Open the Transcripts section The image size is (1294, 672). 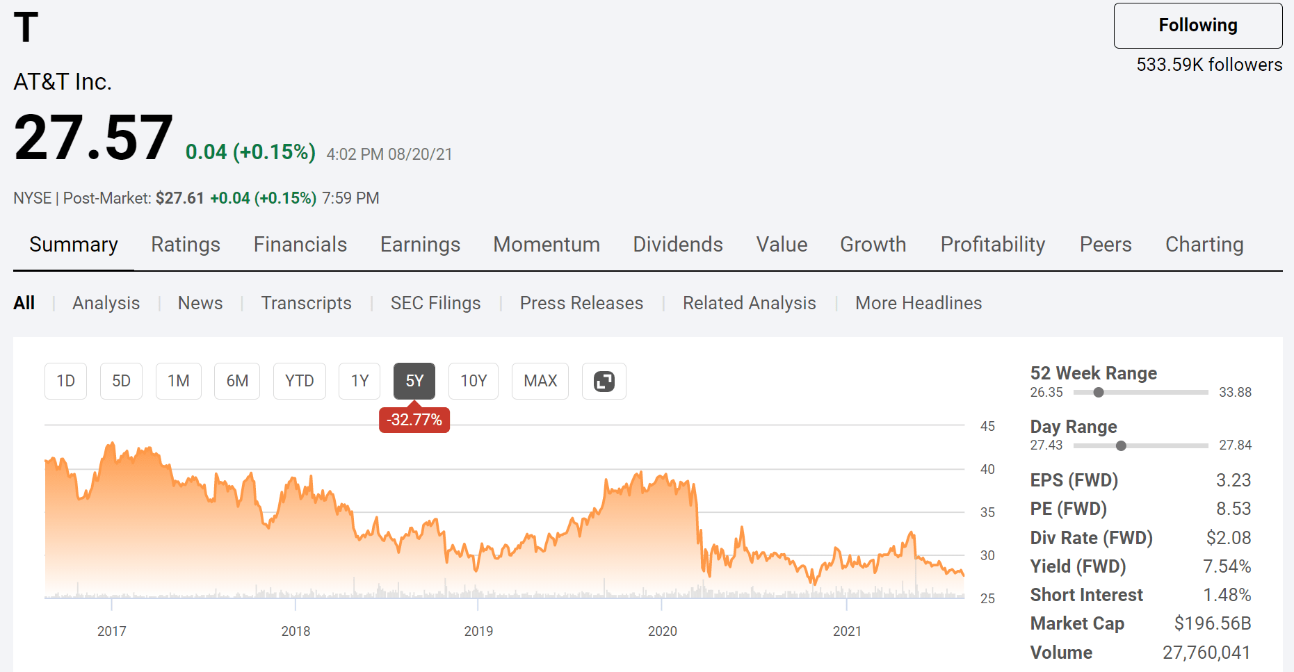pyautogui.click(x=306, y=303)
